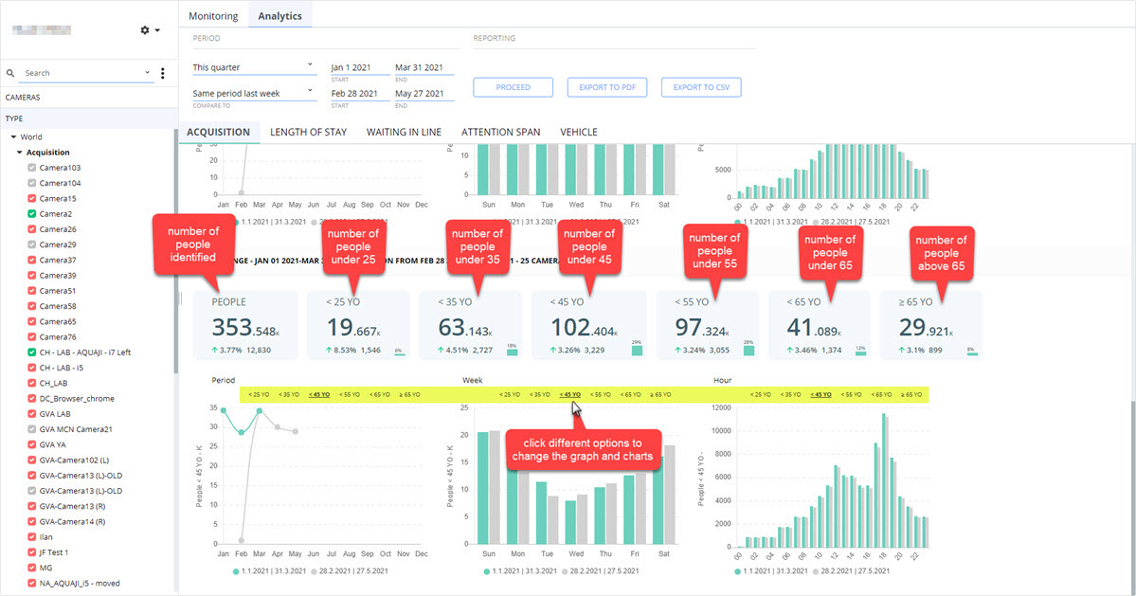Open the Length of Stay tab
The width and height of the screenshot is (1136, 596).
pyautogui.click(x=309, y=132)
